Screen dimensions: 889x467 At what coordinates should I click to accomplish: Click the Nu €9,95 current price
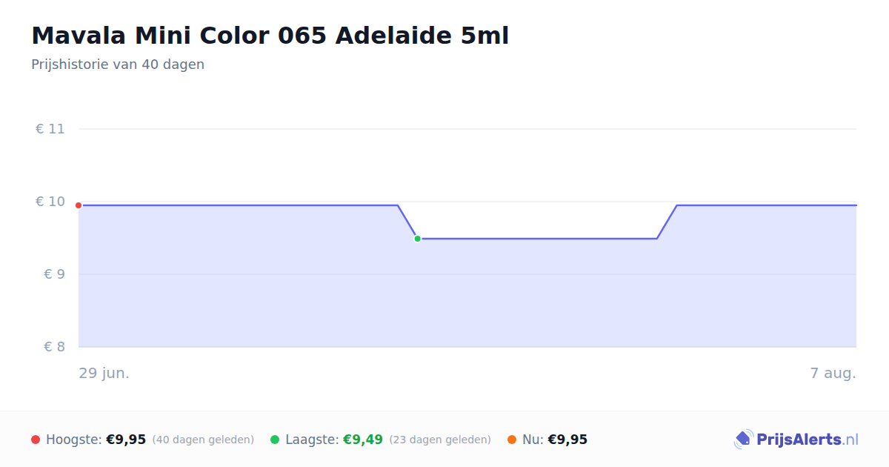[567, 440]
